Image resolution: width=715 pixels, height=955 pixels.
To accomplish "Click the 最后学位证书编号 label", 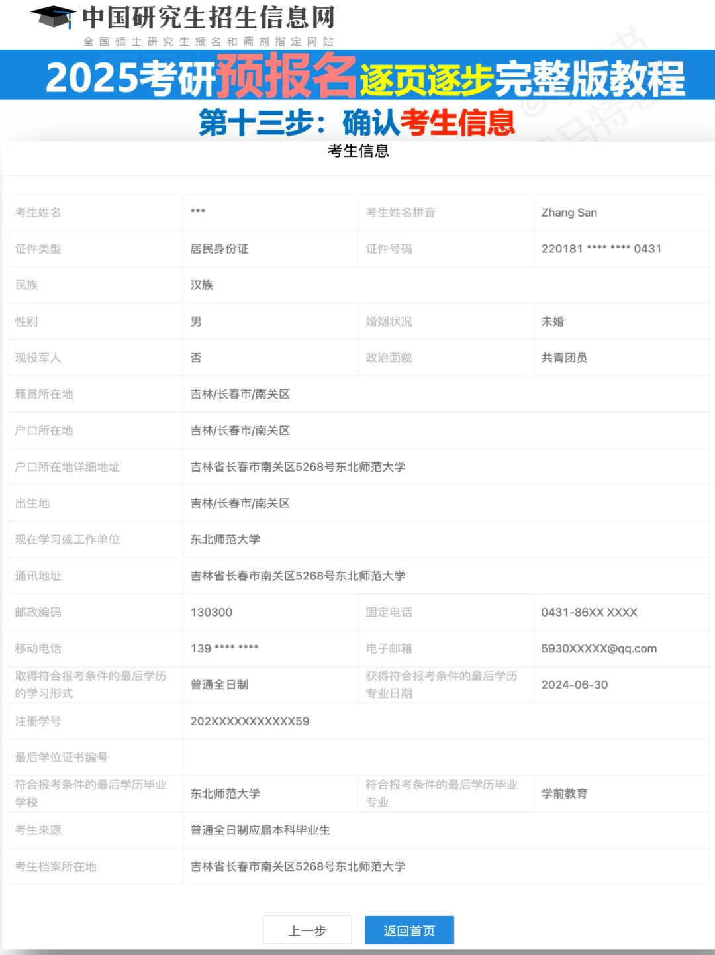I will (61, 758).
